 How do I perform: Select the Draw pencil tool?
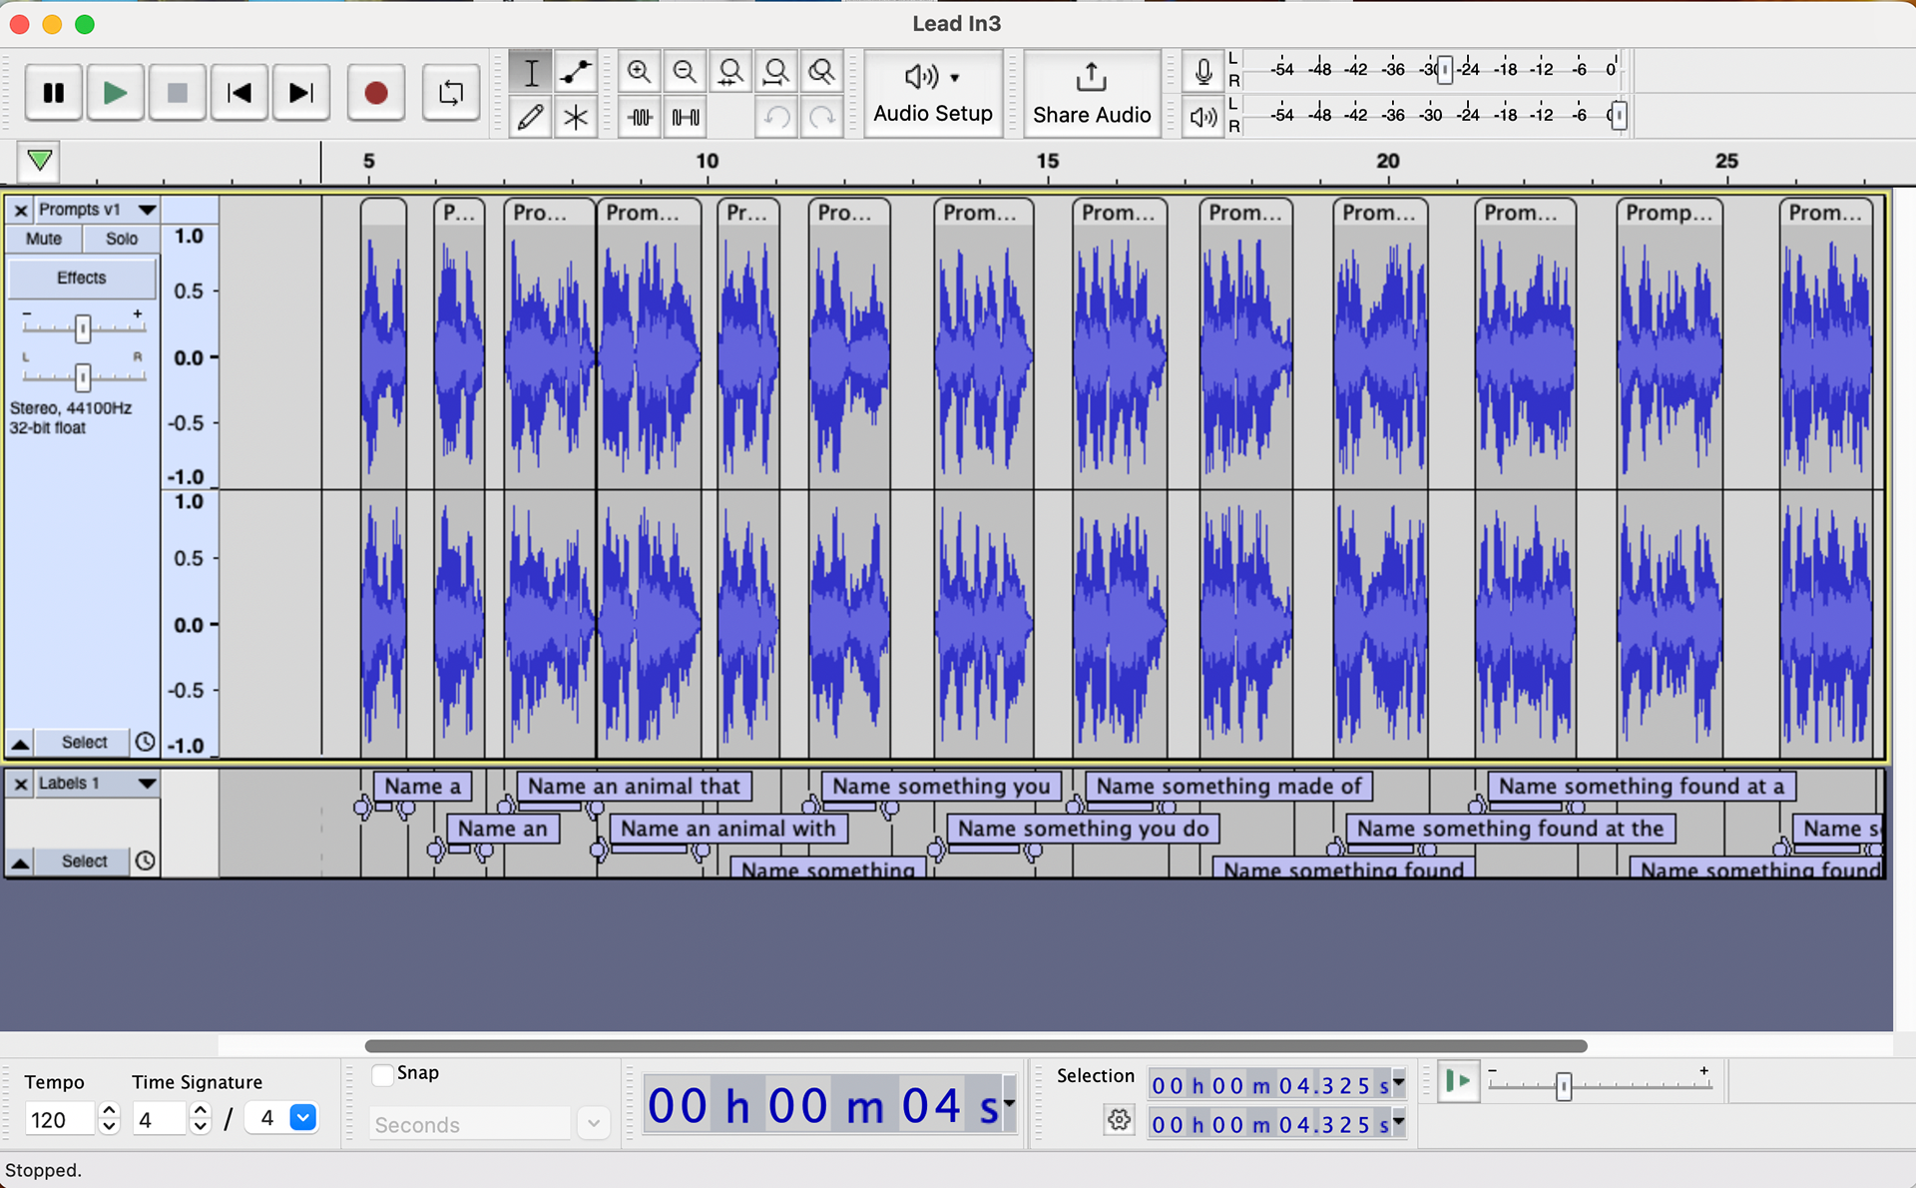point(531,118)
